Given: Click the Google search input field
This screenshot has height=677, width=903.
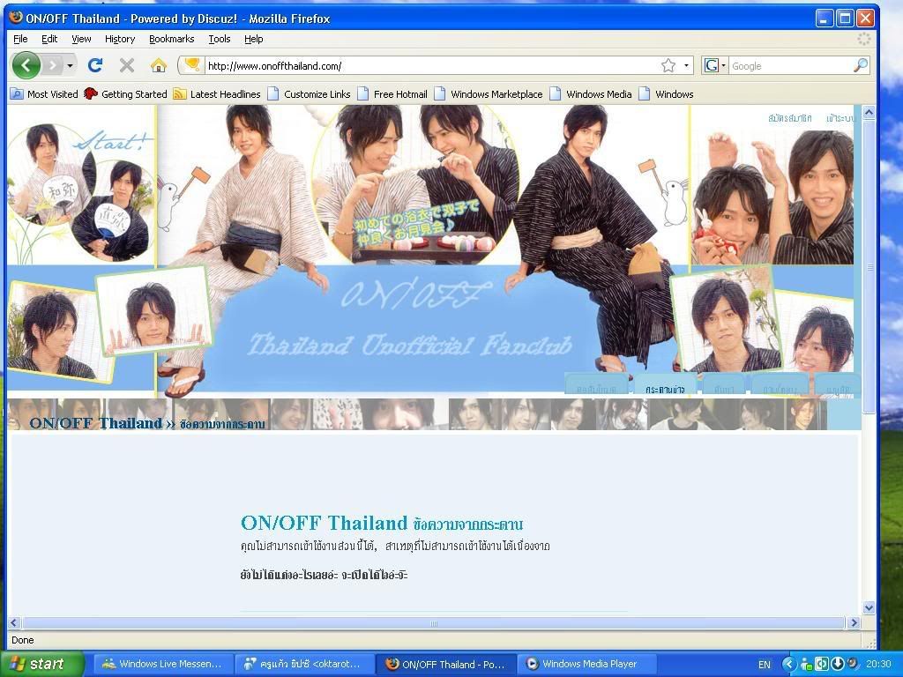Looking at the screenshot, I should 791,65.
